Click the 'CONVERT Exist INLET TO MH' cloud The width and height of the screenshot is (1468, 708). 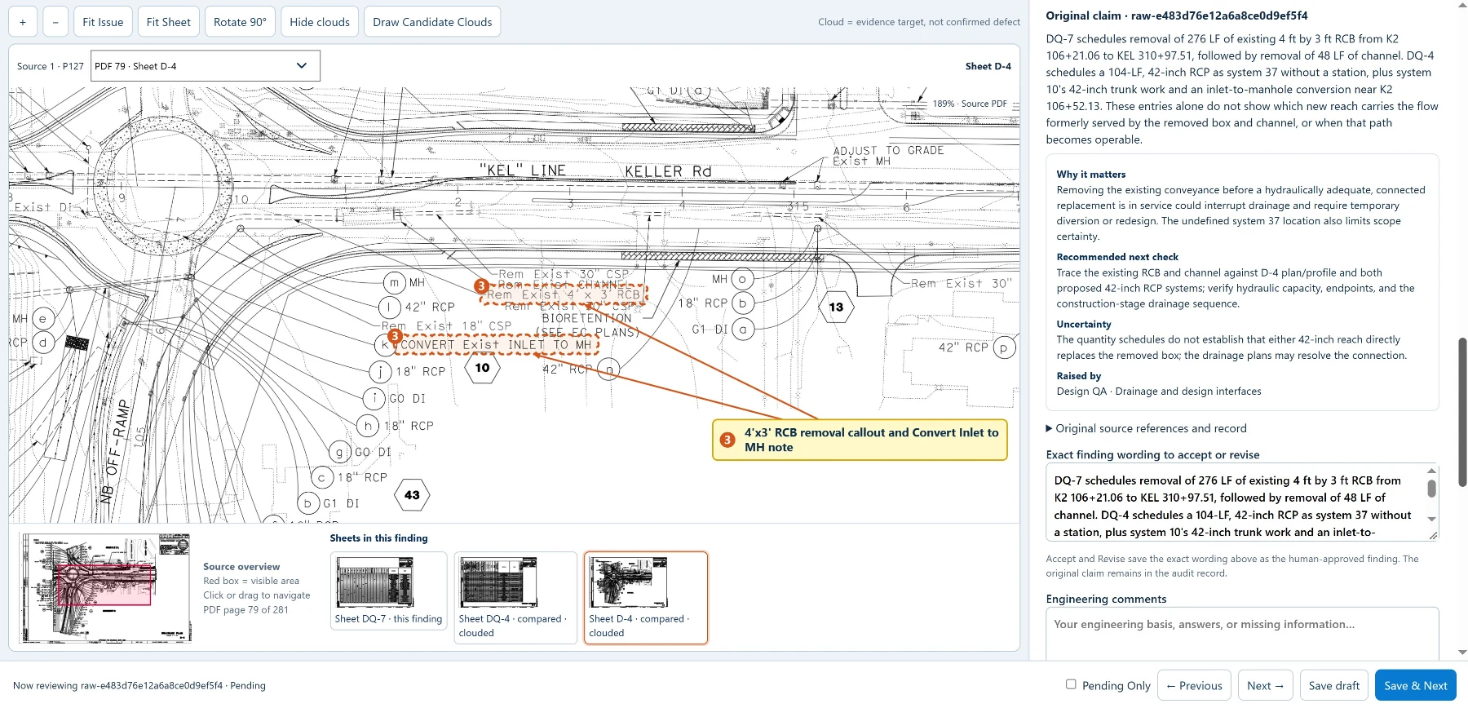(496, 345)
